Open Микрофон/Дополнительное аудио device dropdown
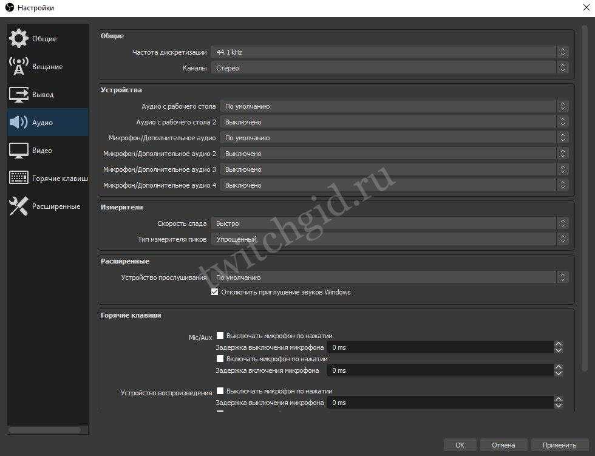595x456 pixels. coord(394,138)
